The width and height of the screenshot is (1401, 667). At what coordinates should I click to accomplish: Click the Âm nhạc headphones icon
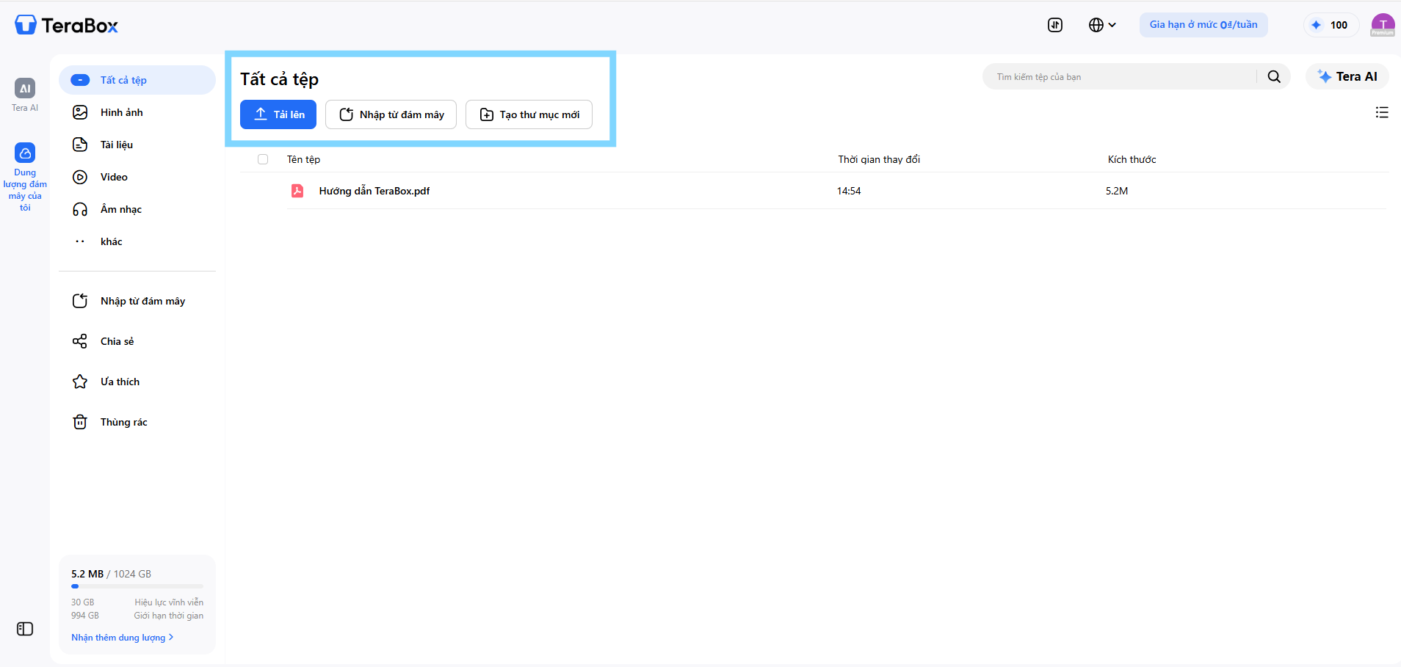tap(80, 209)
